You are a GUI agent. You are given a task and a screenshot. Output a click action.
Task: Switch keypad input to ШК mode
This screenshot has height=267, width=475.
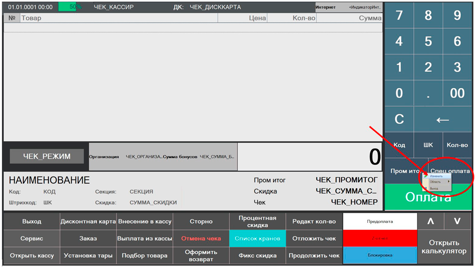coord(428,145)
